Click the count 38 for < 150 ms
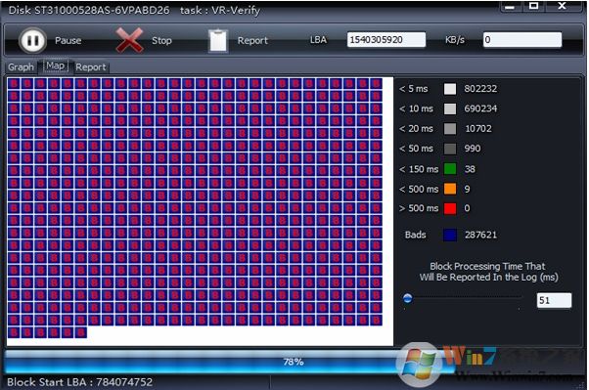 (470, 169)
